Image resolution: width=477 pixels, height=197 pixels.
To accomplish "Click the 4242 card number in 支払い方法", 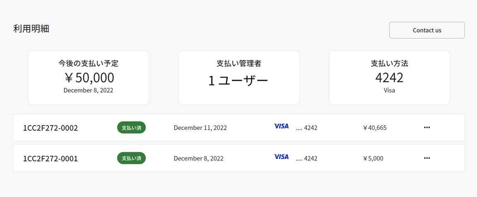I will coord(389,78).
